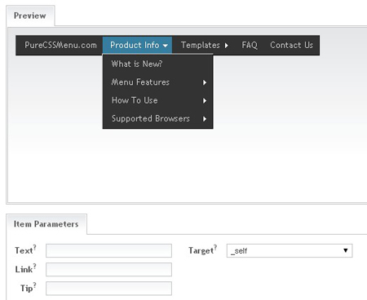Open the Target _self dropdown

point(290,250)
